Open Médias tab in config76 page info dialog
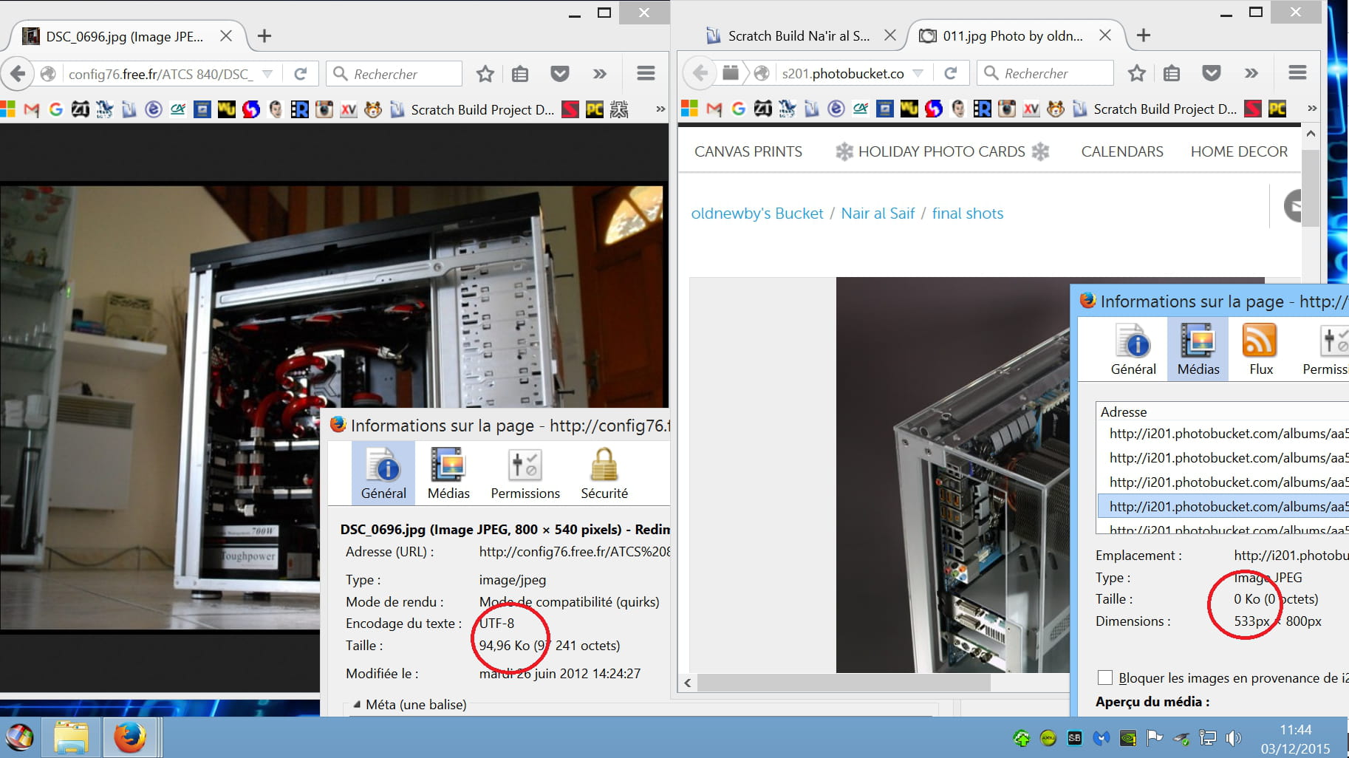 448,474
